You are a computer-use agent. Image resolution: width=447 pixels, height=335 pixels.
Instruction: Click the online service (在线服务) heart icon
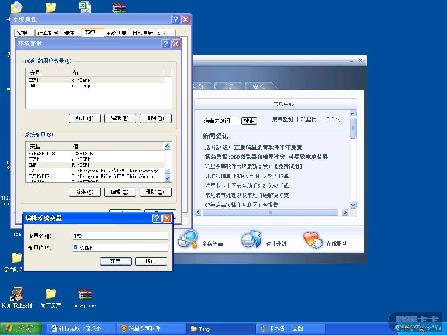pos(313,240)
